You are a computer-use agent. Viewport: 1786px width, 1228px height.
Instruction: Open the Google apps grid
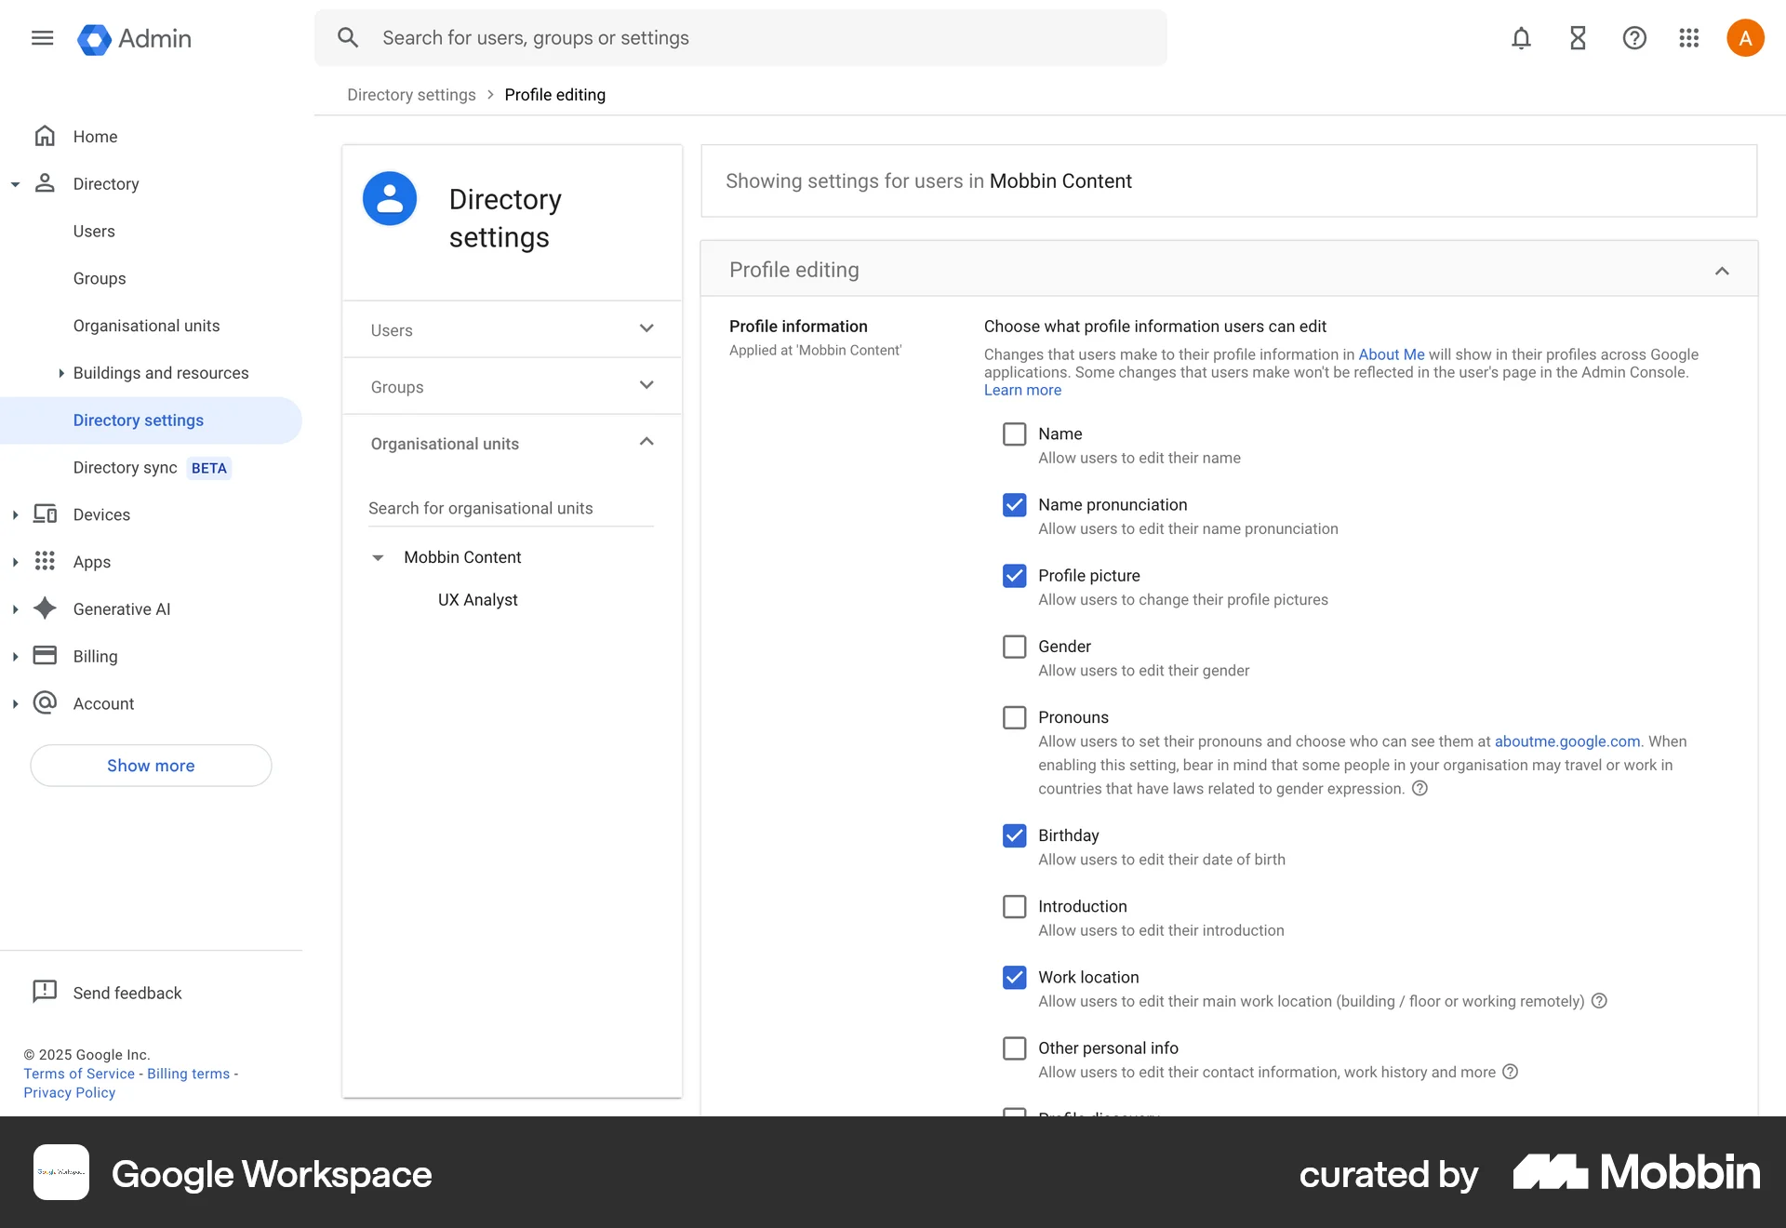tap(1689, 37)
